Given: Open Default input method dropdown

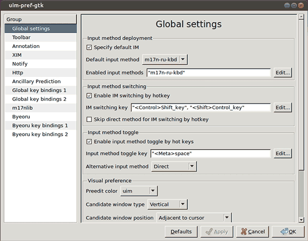Looking at the screenshot, I should click(165, 59).
